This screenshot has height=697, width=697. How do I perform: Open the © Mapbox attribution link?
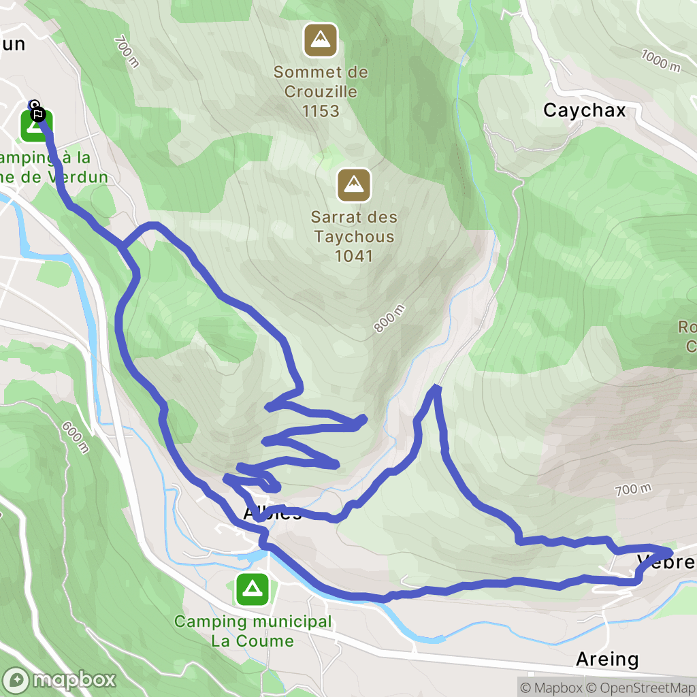tap(551, 687)
